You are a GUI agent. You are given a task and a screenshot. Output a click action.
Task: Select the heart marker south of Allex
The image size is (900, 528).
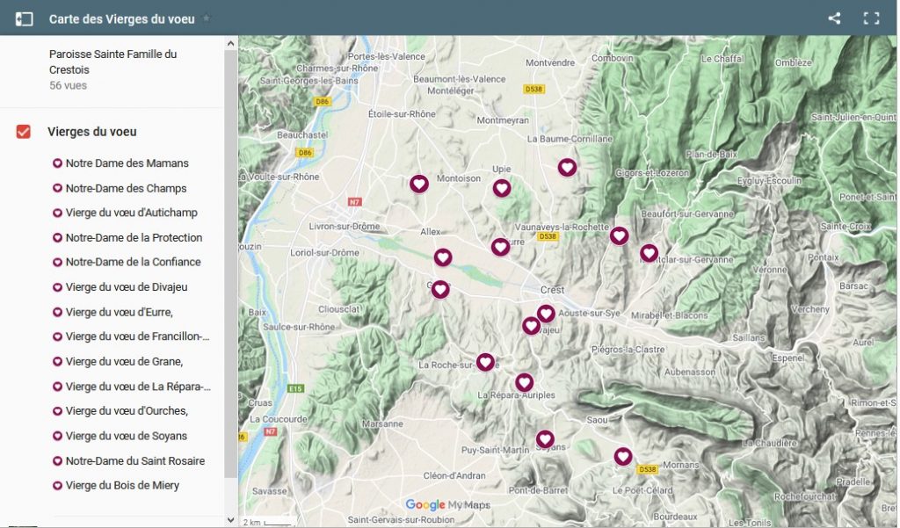coord(443,257)
